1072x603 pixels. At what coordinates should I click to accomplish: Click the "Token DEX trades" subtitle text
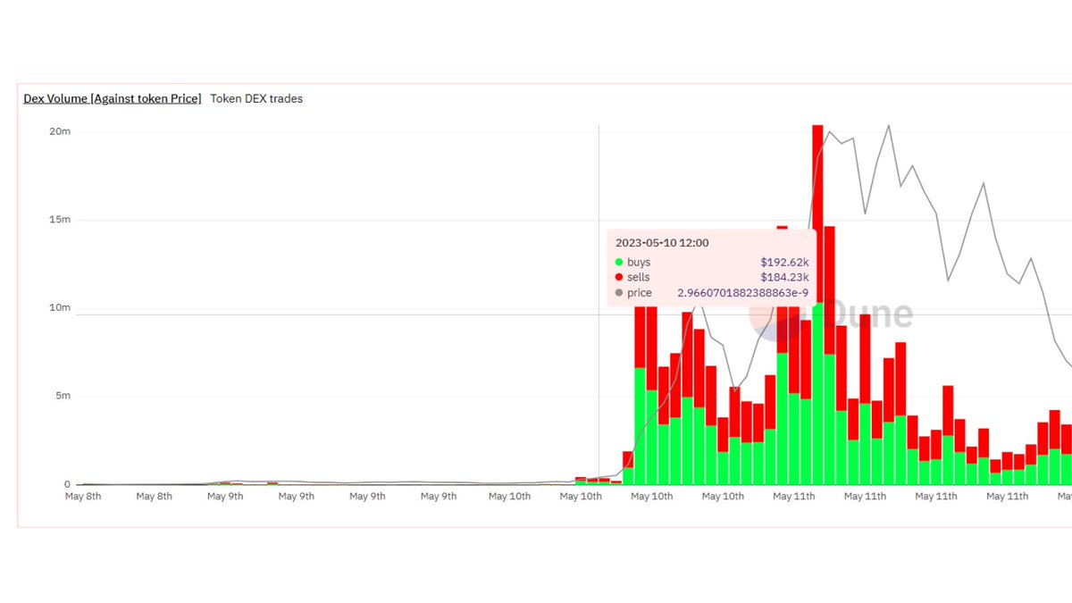256,99
